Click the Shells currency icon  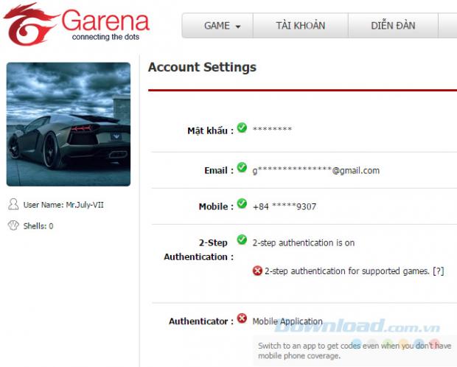click(13, 226)
